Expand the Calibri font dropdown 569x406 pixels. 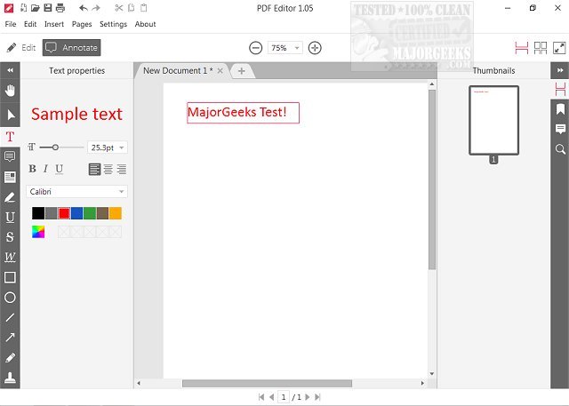(77, 191)
